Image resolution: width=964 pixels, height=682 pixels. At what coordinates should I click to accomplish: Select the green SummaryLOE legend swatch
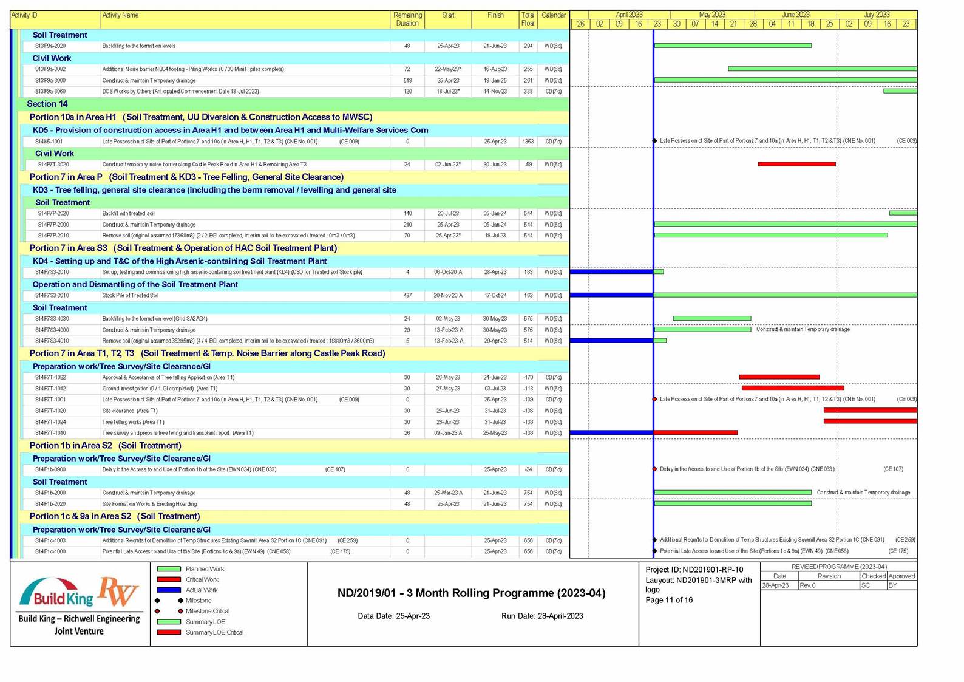169,621
